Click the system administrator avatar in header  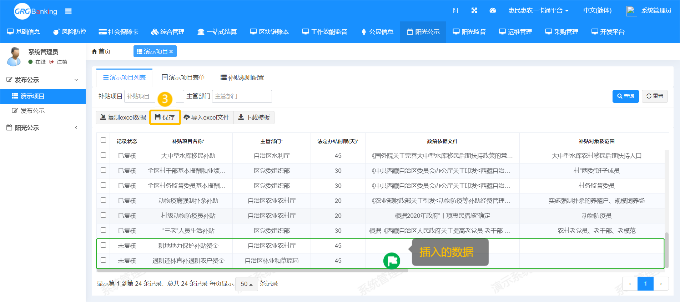coord(631,11)
